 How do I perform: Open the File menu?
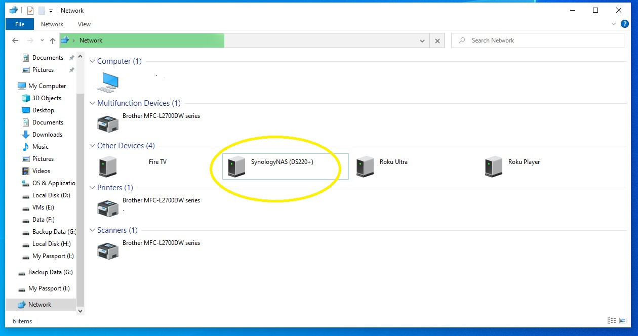(19, 24)
